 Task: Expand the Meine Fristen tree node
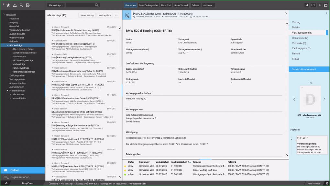click(10, 98)
